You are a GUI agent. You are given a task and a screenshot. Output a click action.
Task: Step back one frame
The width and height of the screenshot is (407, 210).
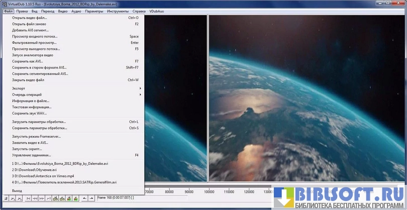coord(35,198)
